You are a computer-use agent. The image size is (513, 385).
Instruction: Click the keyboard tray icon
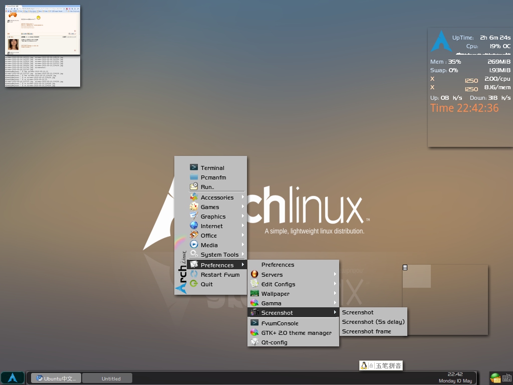click(x=507, y=378)
